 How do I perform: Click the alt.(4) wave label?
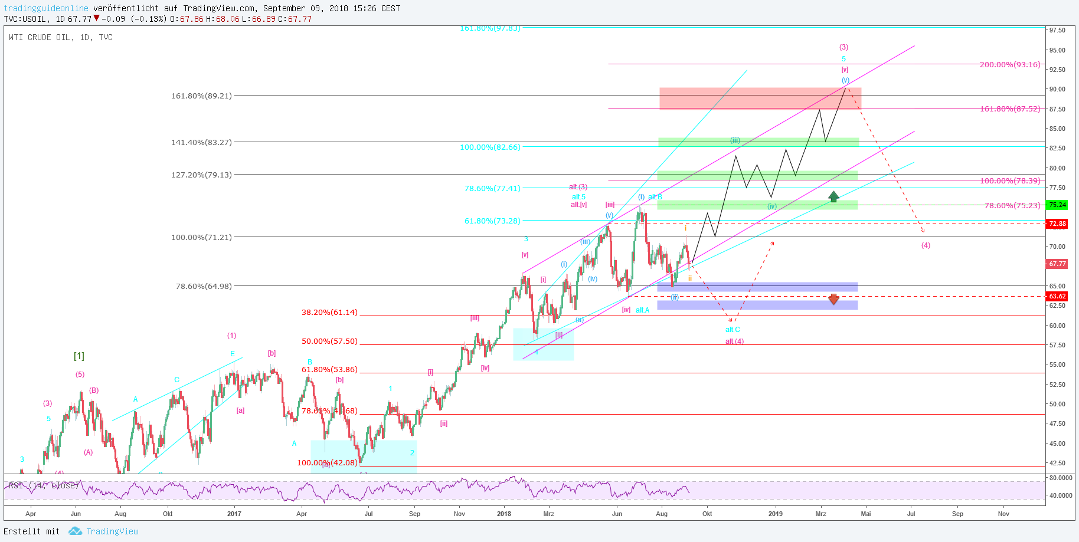point(734,341)
